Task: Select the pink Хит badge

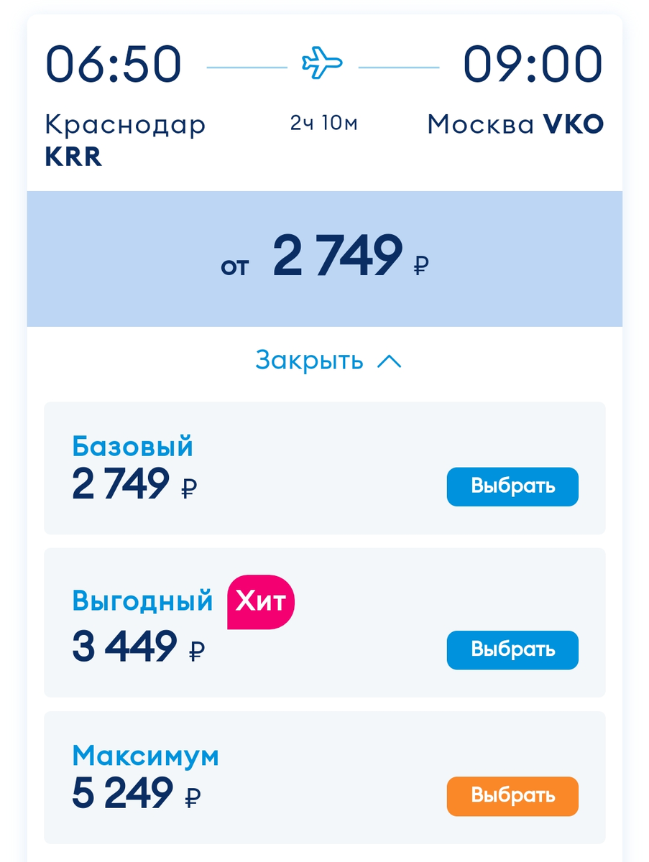Action: pyautogui.click(x=261, y=601)
